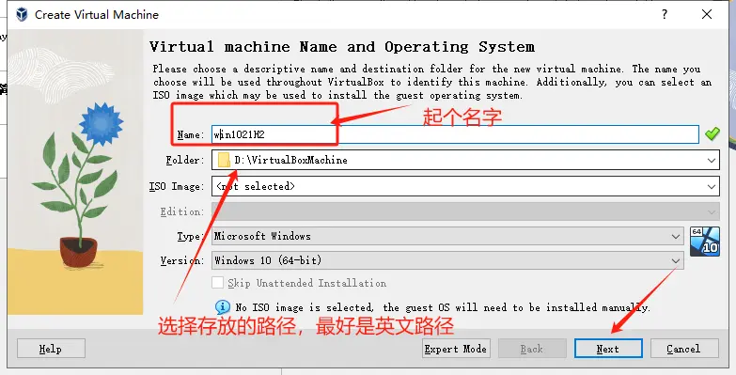The width and height of the screenshot is (736, 375).
Task: Switch to Expert Mode
Action: point(456,349)
